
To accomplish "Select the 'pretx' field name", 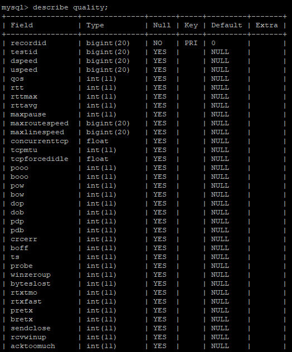I will pos(22,310).
